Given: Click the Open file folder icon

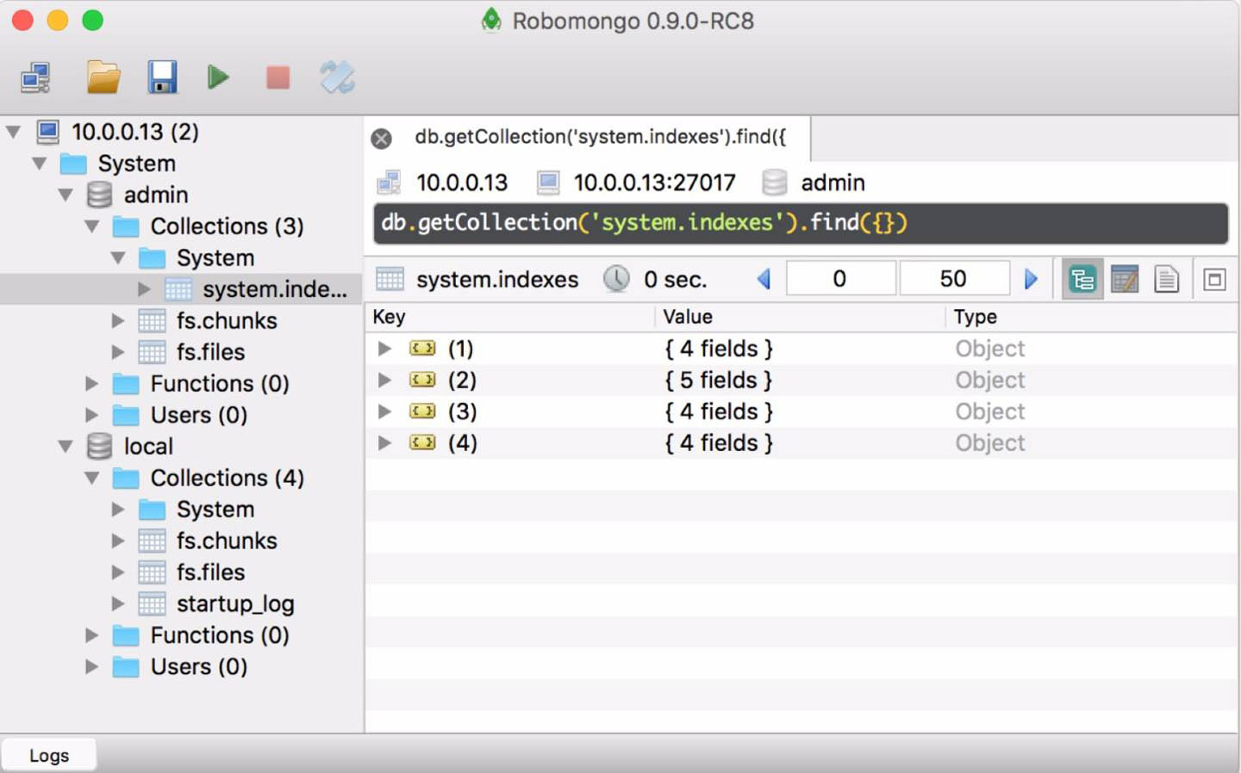Looking at the screenshot, I should (103, 77).
